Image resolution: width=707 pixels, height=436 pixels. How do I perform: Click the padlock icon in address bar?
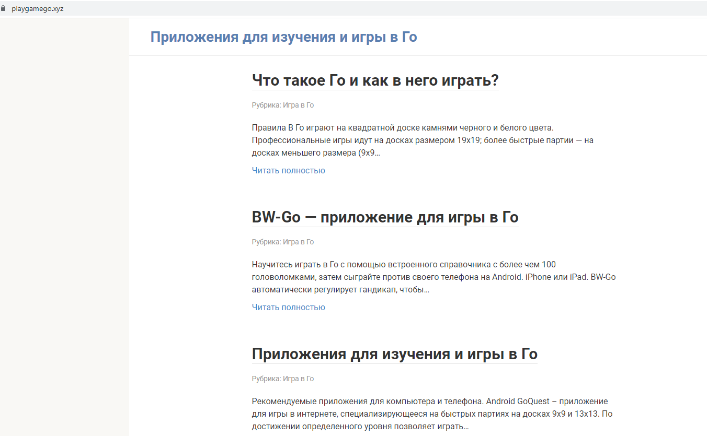tap(3, 9)
